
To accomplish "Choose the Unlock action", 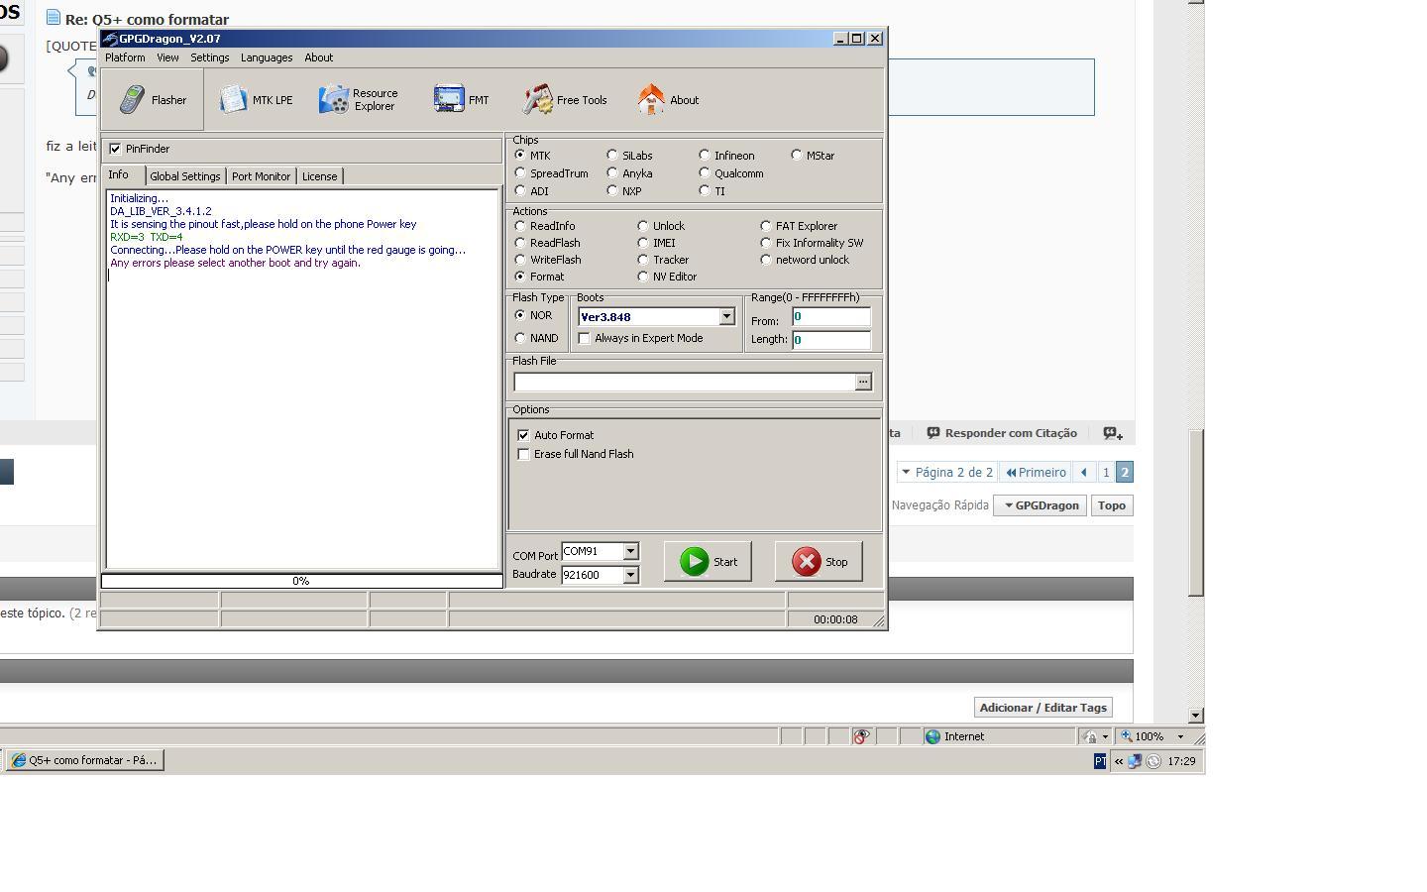I will (x=643, y=226).
